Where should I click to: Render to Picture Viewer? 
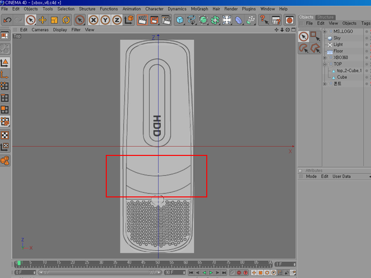pyautogui.click(x=154, y=20)
